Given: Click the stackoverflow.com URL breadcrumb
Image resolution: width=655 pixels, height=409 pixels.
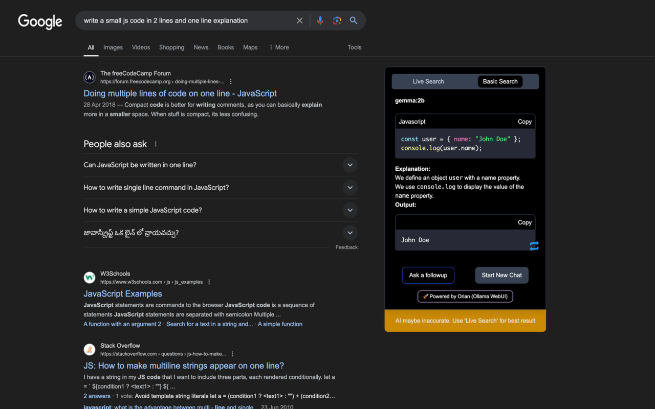Looking at the screenshot, I should 163,354.
